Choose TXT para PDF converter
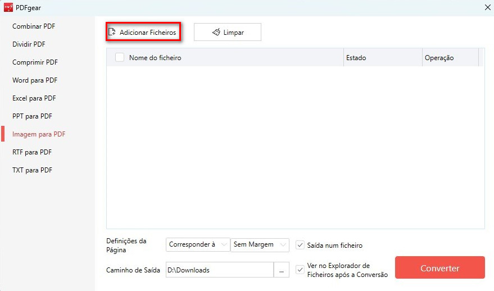This screenshot has height=291, width=494. (x=32, y=170)
